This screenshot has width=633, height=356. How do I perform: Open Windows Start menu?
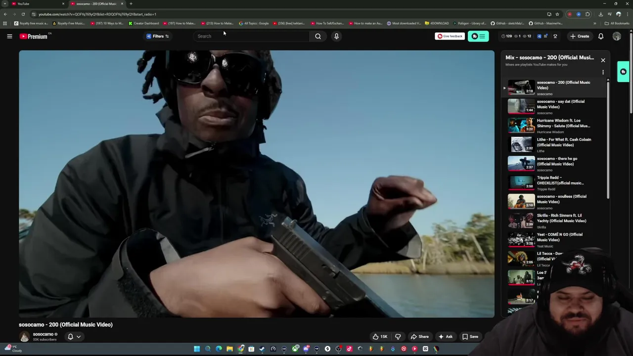(x=197, y=349)
